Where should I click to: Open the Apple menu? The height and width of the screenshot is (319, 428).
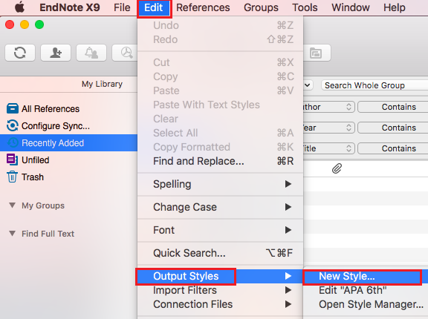click(19, 7)
